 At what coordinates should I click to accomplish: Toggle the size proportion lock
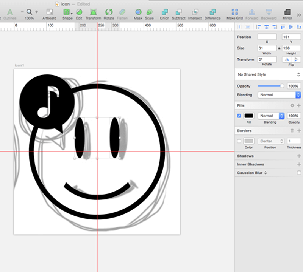pyautogui.click(x=279, y=48)
